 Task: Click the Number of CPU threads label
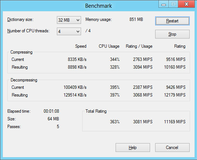point(28,31)
